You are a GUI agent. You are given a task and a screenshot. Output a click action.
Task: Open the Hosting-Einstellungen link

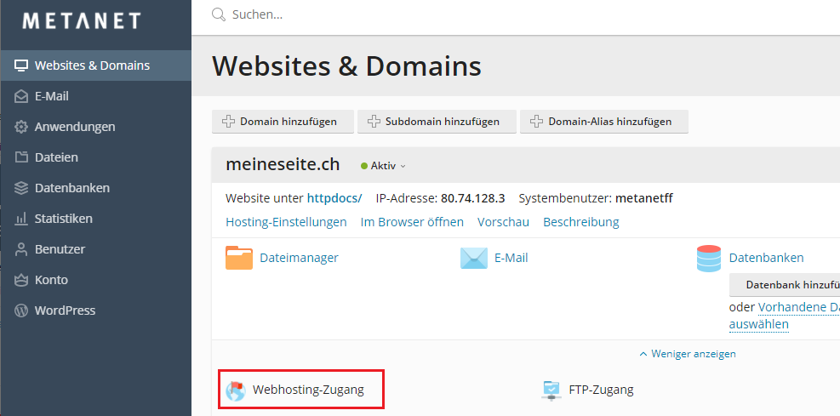click(x=286, y=222)
